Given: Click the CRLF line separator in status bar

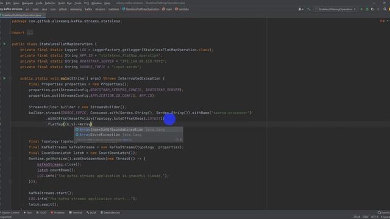Looking at the screenshot, I should coord(366,217).
